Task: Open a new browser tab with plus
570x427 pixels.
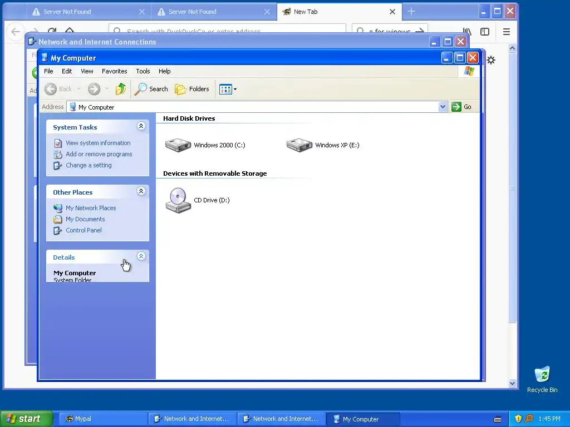Action: [x=411, y=12]
